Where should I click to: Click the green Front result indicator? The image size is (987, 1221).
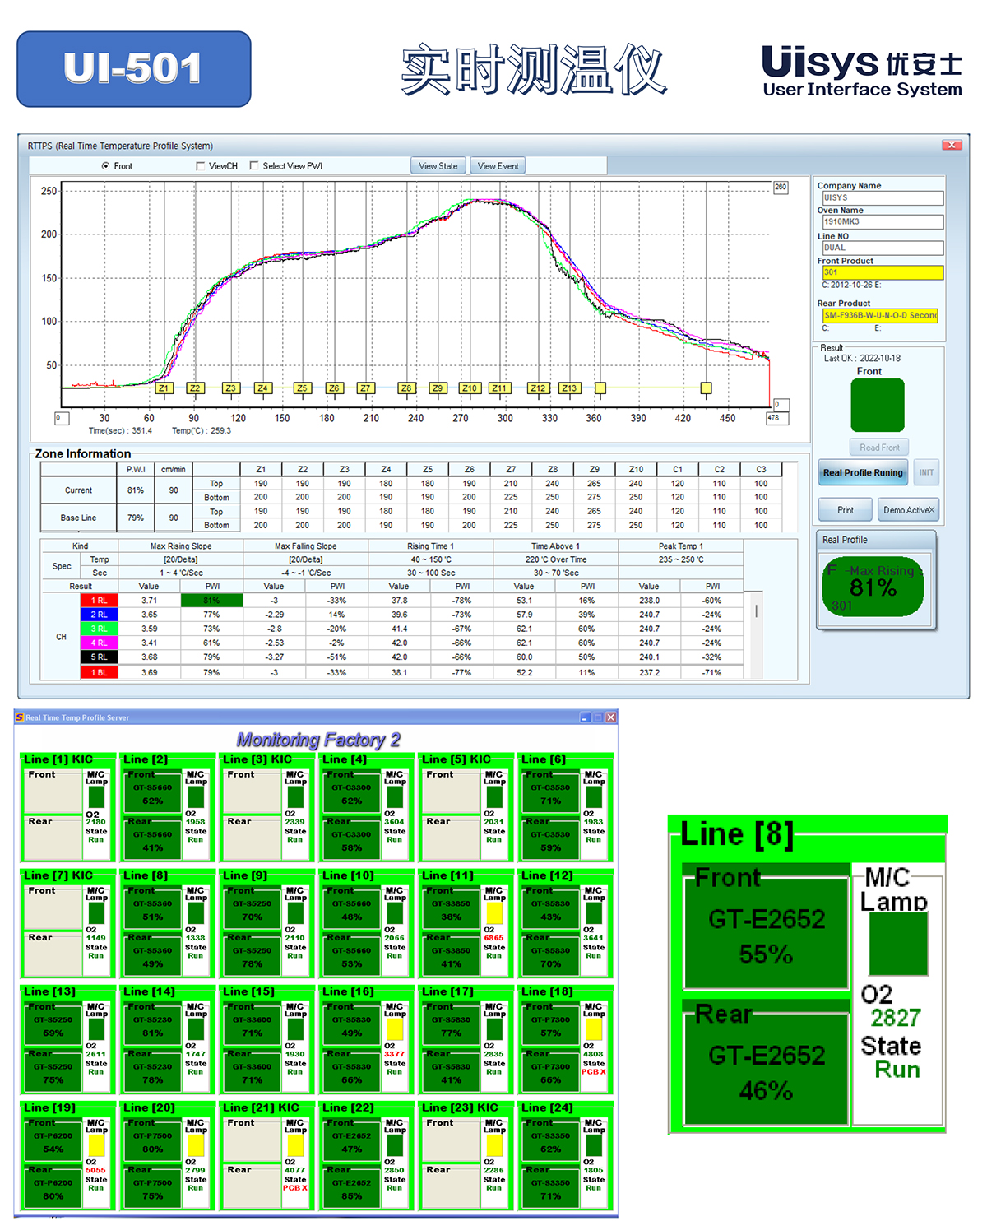(x=877, y=405)
